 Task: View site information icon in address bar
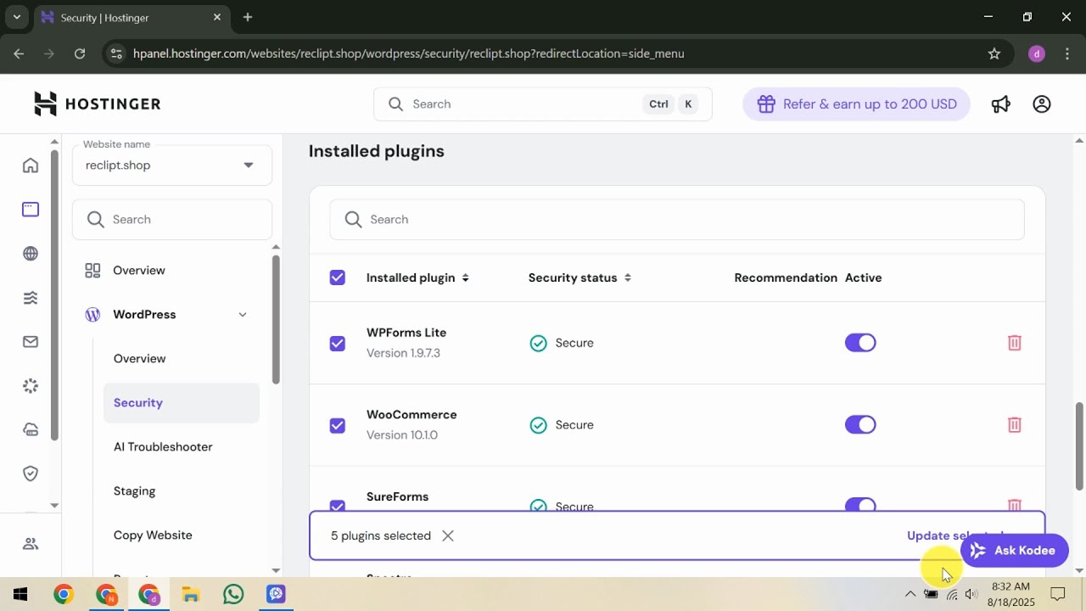tap(117, 53)
